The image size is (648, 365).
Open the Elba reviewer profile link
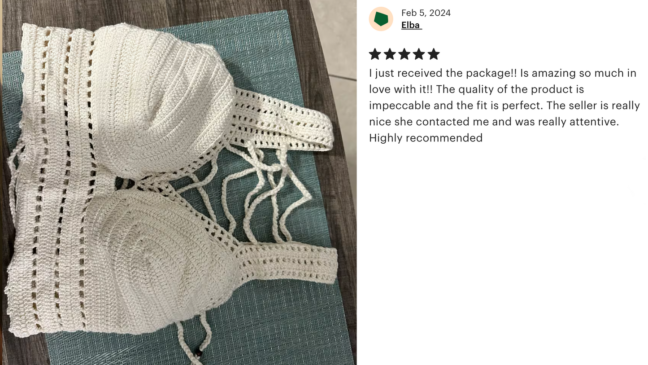(411, 25)
